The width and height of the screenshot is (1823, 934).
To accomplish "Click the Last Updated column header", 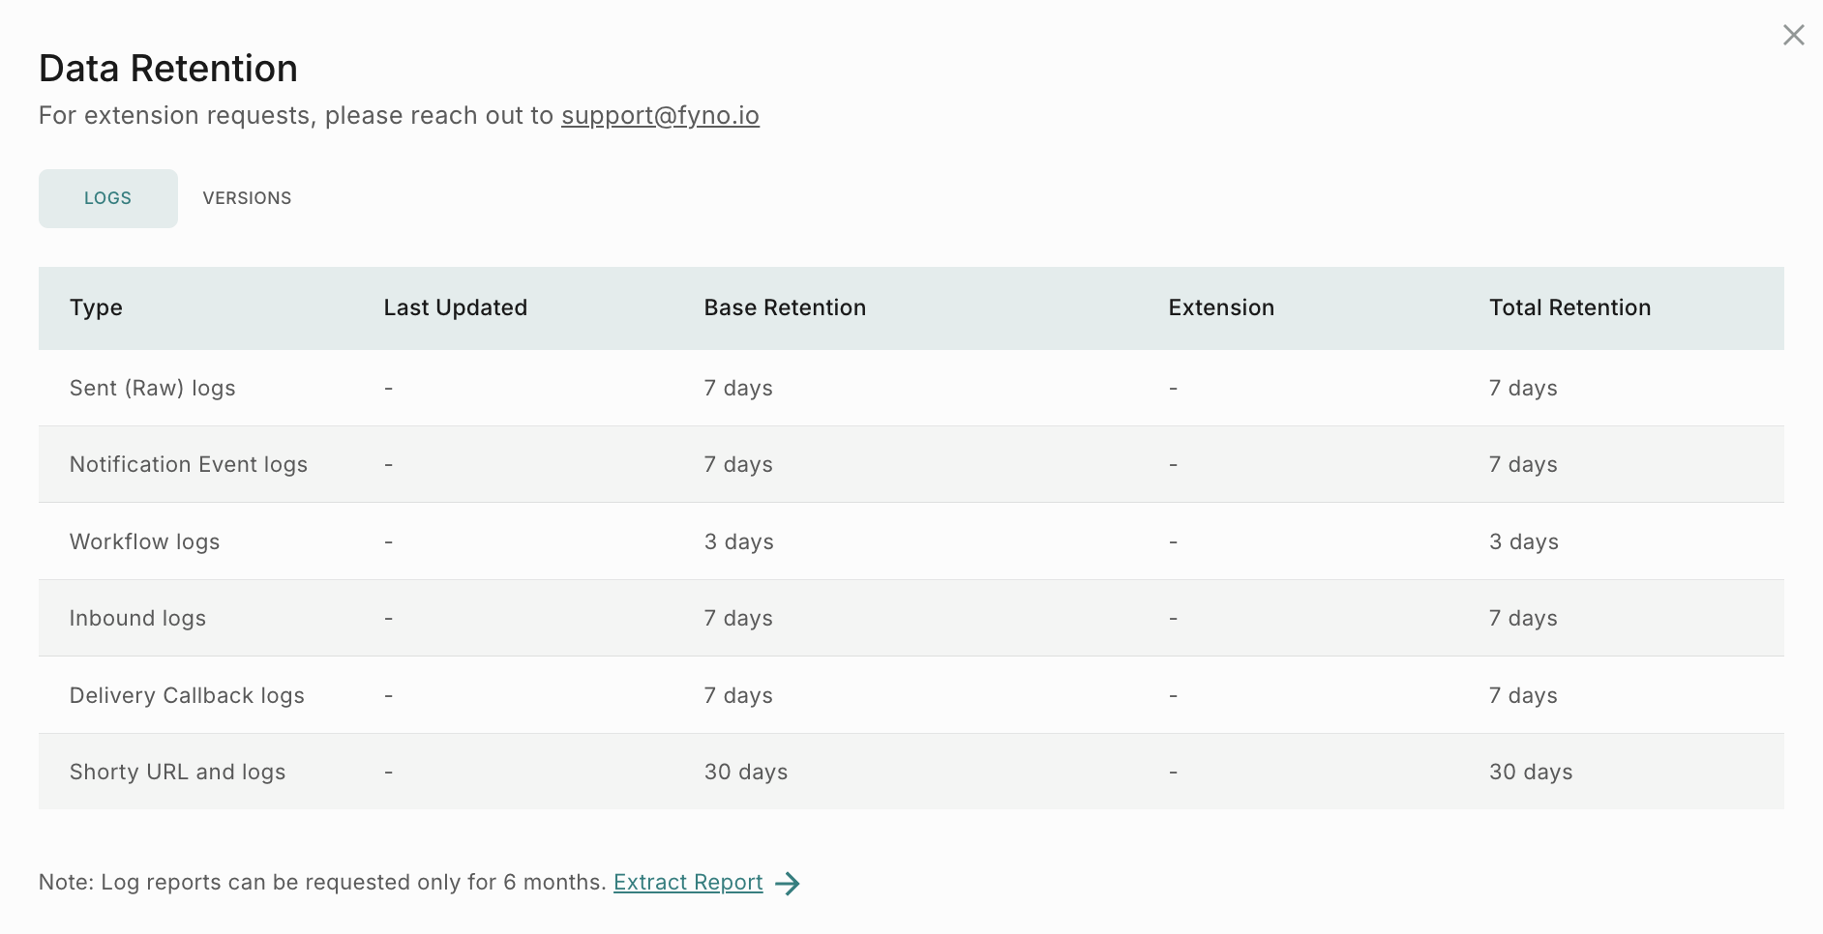I will point(455,307).
